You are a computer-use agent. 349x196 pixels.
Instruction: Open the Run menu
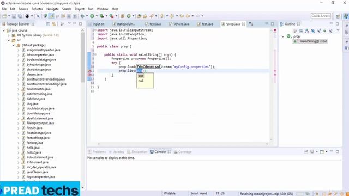coord(91,9)
